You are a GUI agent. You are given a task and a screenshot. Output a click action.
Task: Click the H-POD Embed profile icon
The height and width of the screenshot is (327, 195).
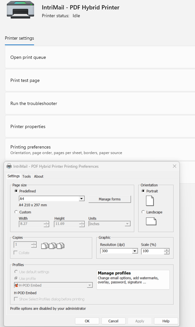[16, 285]
